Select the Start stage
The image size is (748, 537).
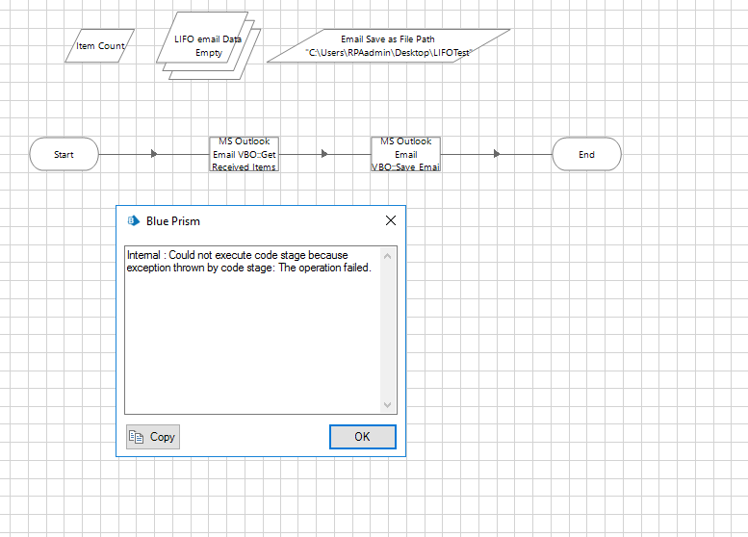coord(64,154)
